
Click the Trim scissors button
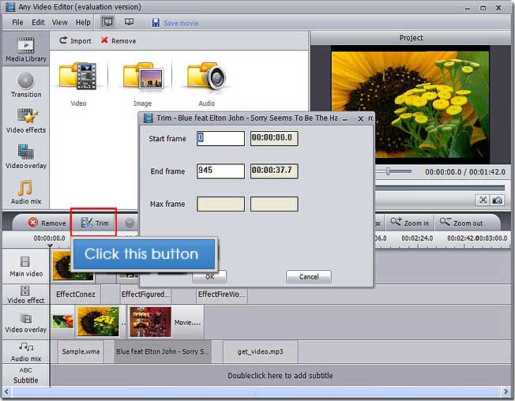pos(94,223)
